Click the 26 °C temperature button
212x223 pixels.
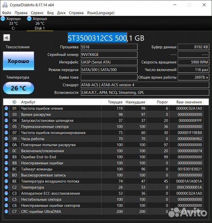(x=19, y=88)
